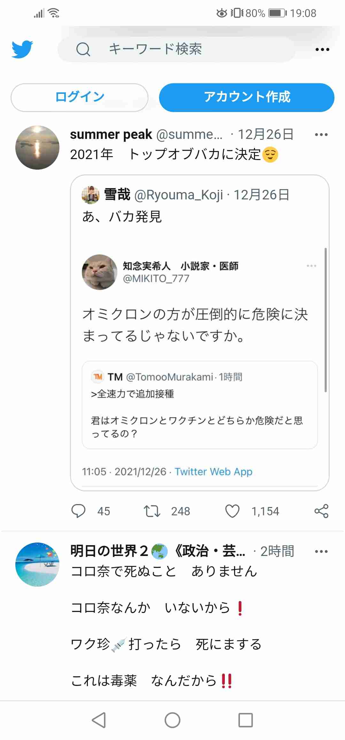Click the embedded screenshot's scrollbar
The image size is (345, 740).
tap(326, 320)
